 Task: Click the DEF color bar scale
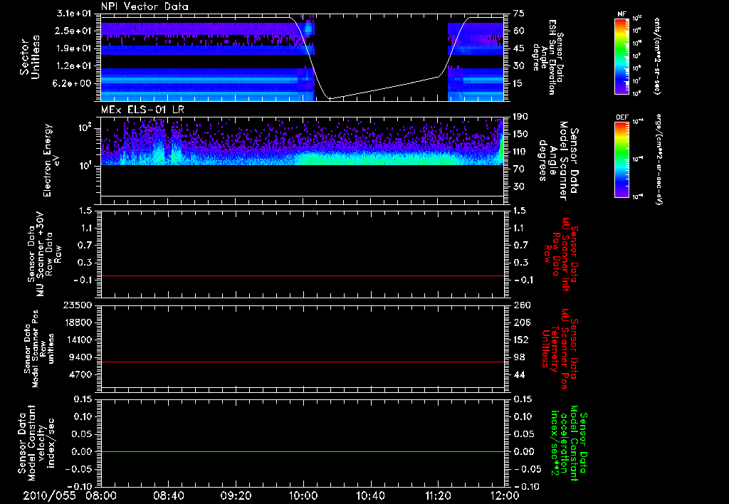(622, 159)
